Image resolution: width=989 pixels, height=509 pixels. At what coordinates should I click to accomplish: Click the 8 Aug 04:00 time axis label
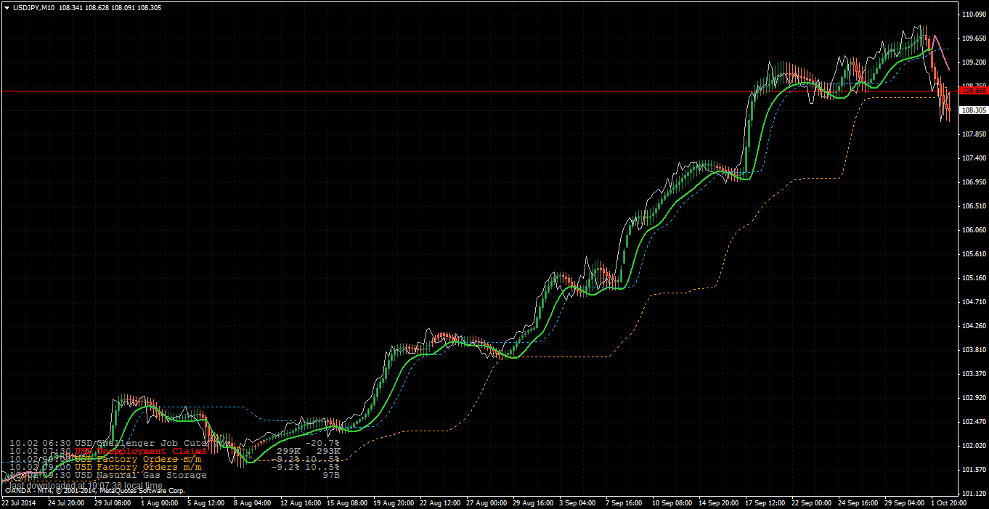point(253,502)
